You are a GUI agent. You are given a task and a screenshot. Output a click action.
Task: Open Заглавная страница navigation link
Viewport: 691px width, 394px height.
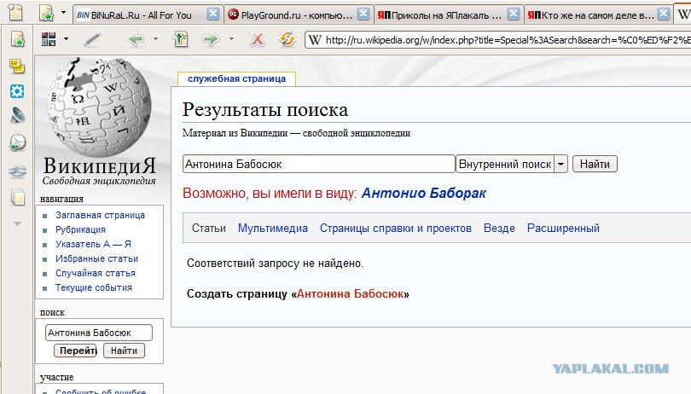click(x=100, y=215)
